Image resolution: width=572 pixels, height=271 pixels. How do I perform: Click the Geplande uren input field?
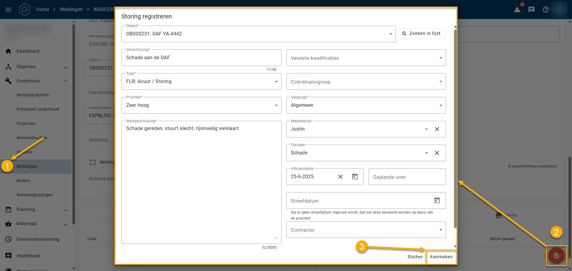(x=407, y=177)
